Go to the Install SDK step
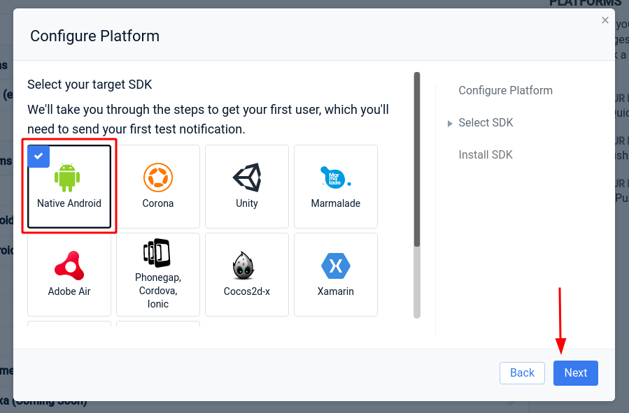 [x=486, y=154]
